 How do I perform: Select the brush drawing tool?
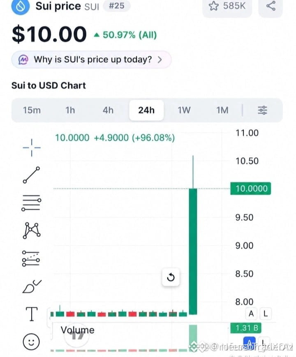(32, 286)
